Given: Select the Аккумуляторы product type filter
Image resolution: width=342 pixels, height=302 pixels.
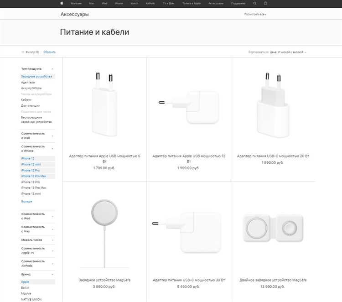Looking at the screenshot, I should (x=31, y=88).
